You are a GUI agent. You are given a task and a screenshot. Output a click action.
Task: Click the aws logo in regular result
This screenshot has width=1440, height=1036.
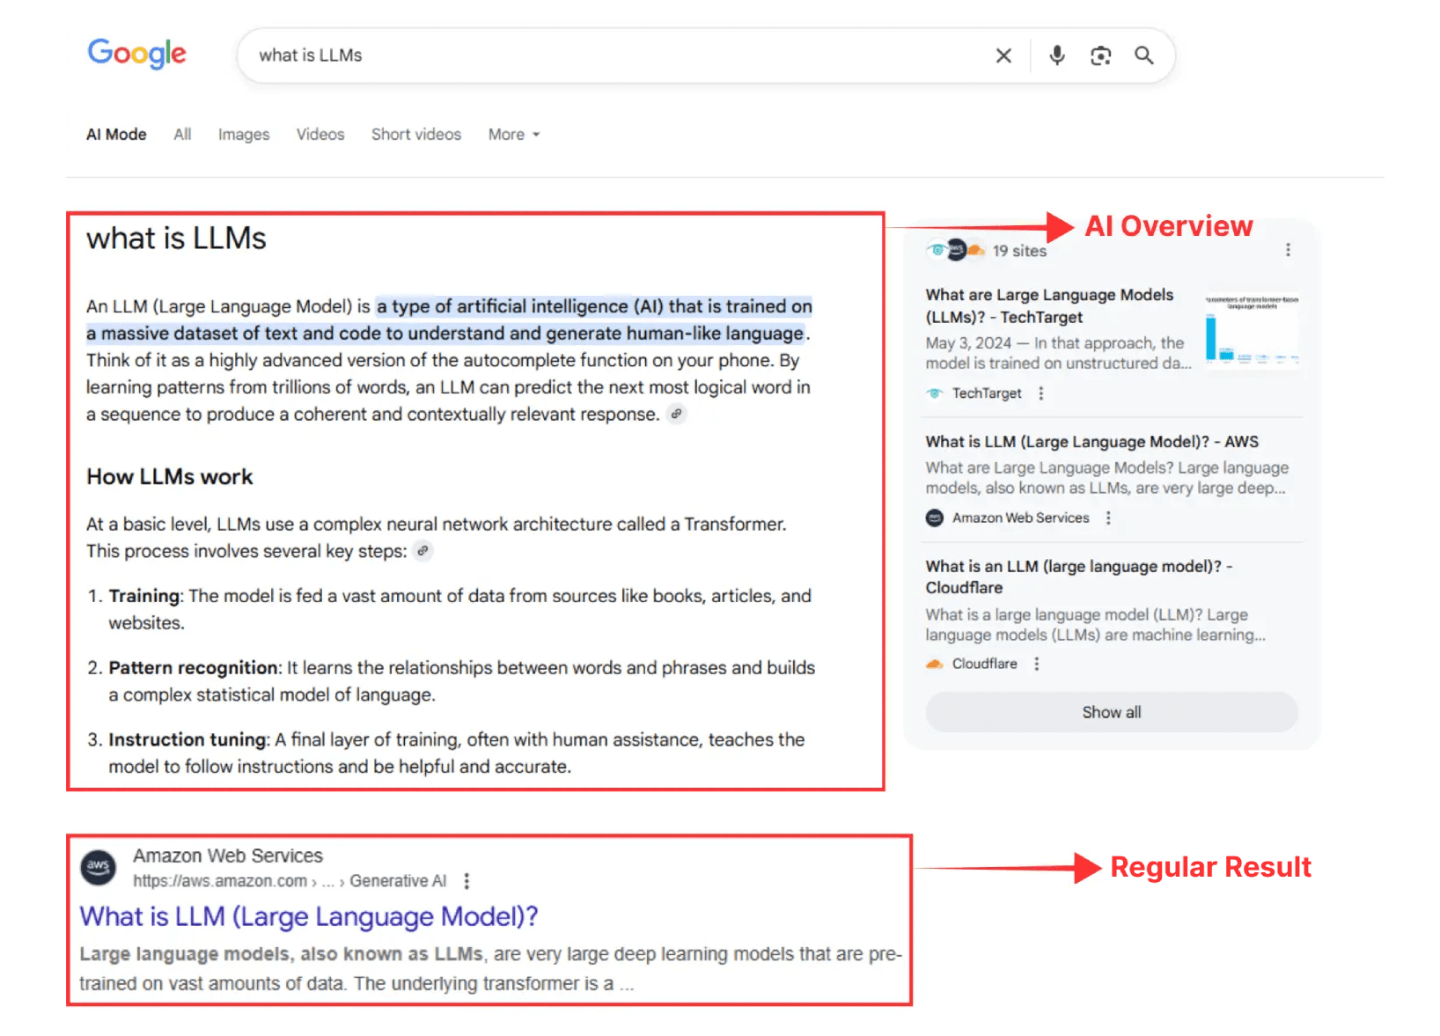(x=99, y=867)
